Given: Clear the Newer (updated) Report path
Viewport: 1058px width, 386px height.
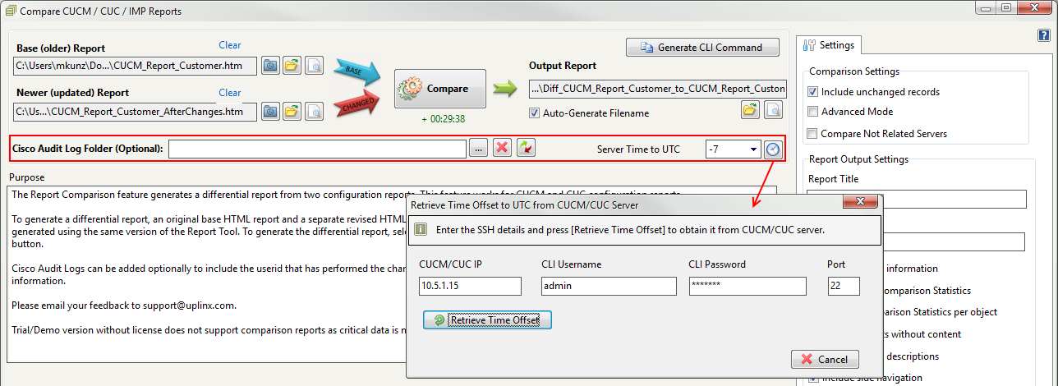Looking at the screenshot, I should 230,93.
